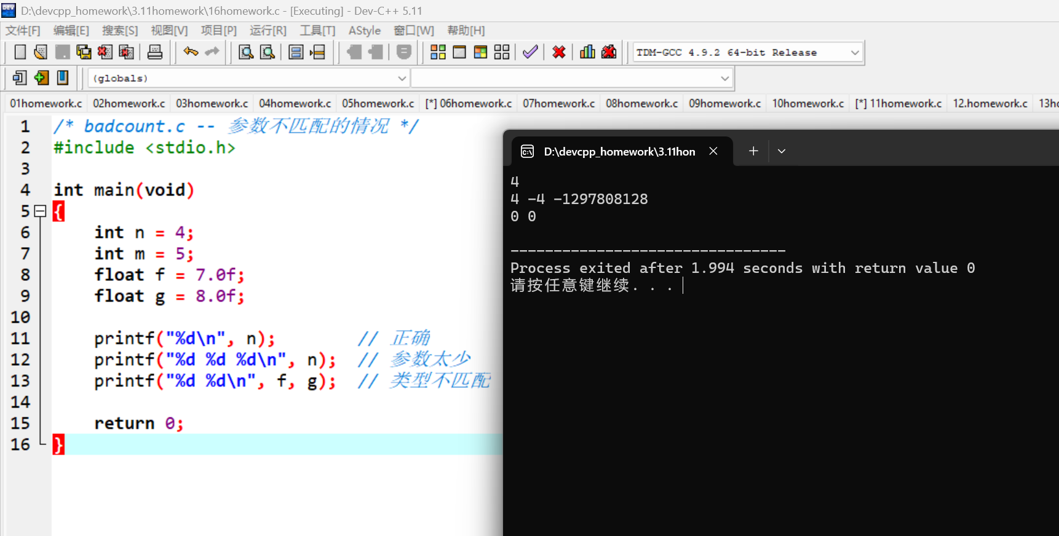Open the console window tab dropdown chevron
This screenshot has width=1059, height=536.
pos(782,151)
